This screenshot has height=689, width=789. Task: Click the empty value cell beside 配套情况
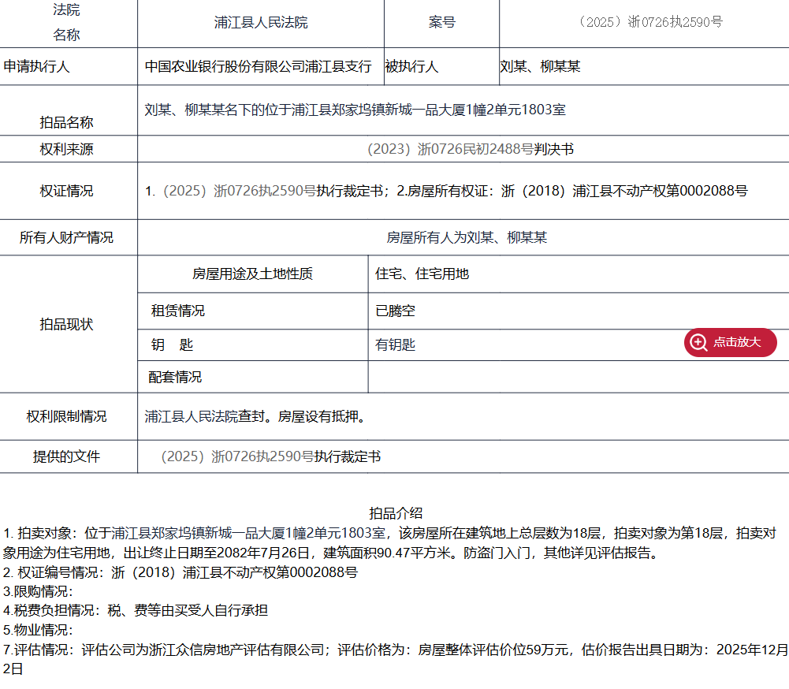click(x=578, y=377)
